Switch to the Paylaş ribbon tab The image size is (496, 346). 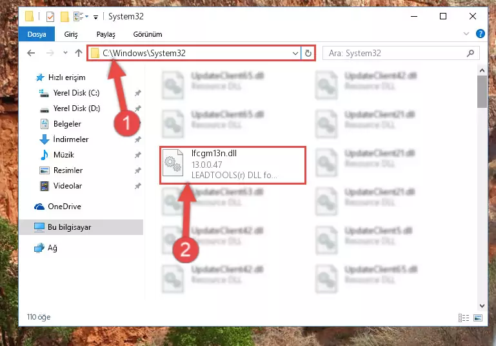click(x=106, y=34)
